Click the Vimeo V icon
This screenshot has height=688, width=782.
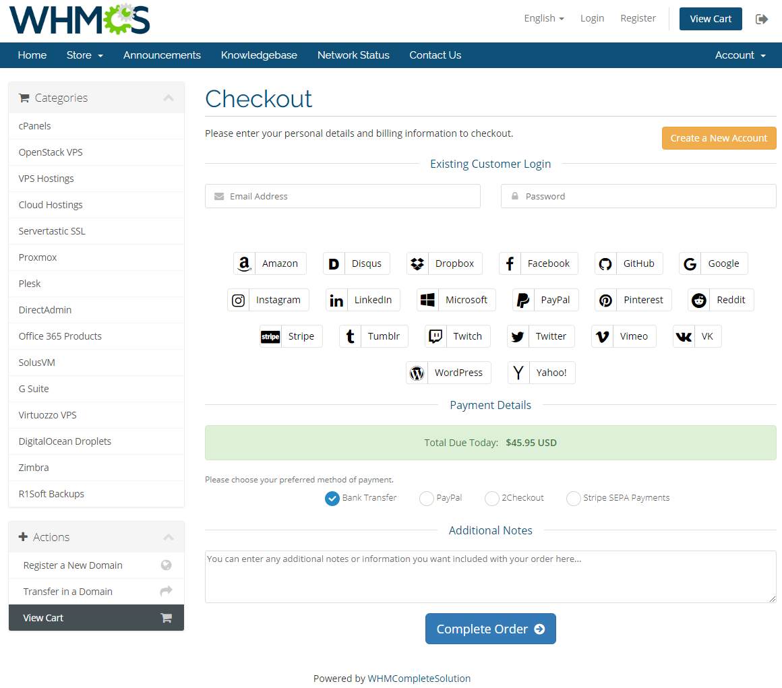[602, 336]
